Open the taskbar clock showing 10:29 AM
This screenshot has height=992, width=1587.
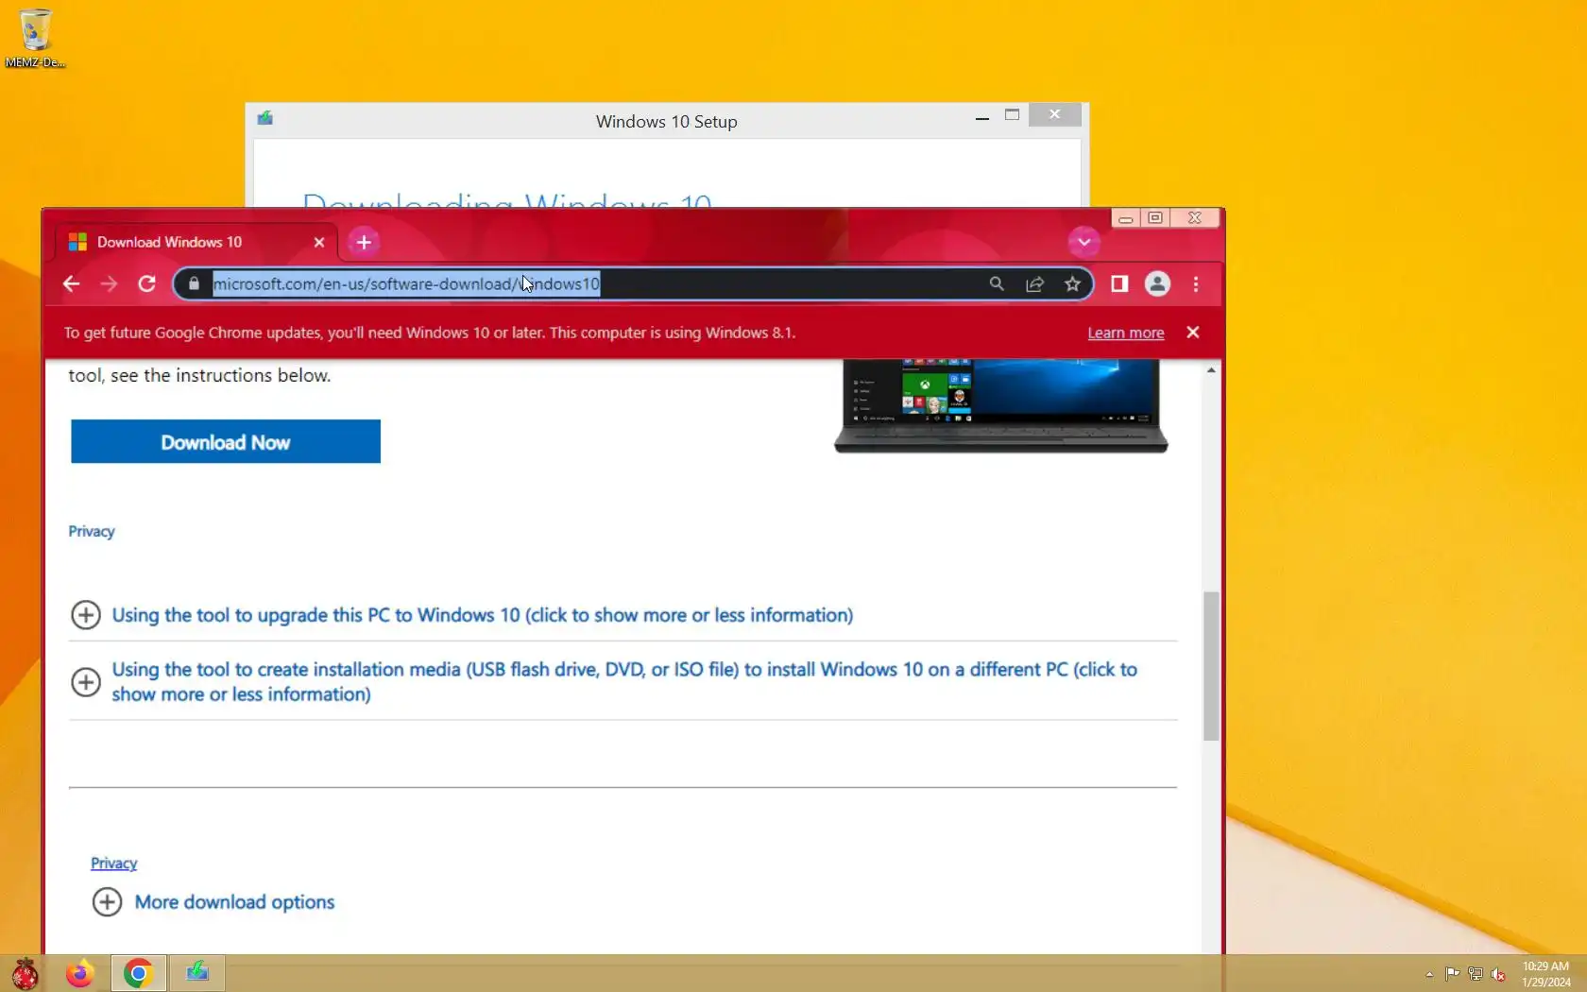click(1545, 974)
